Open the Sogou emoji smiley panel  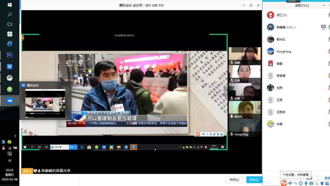[x=301, y=183]
